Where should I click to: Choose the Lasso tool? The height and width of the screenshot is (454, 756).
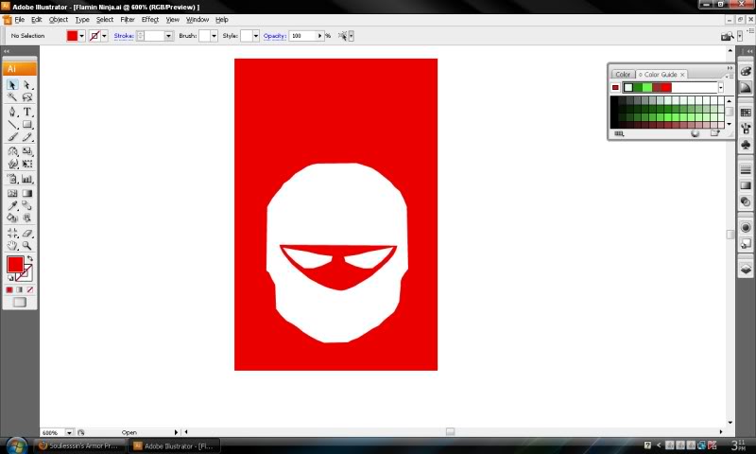click(27, 97)
